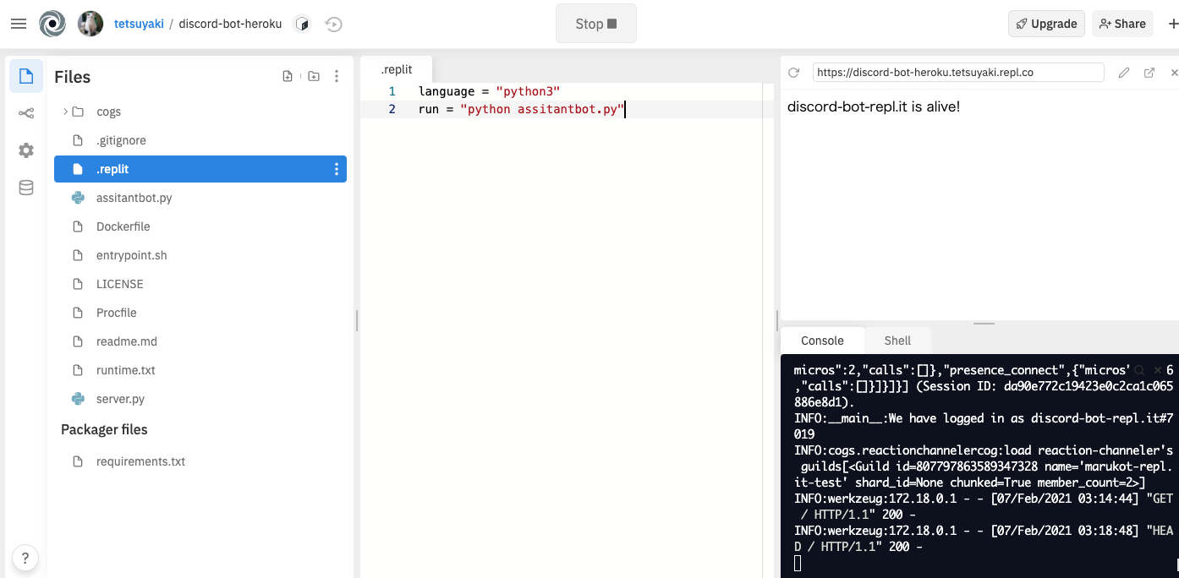Open the .replit file options menu
Image resolution: width=1179 pixels, height=578 pixels.
point(337,169)
